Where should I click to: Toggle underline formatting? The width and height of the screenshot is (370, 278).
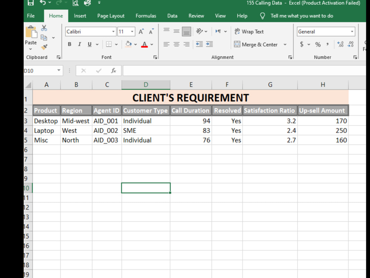[x=90, y=44]
